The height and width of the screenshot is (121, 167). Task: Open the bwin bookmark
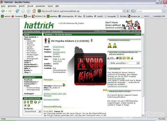[x=28, y=16]
